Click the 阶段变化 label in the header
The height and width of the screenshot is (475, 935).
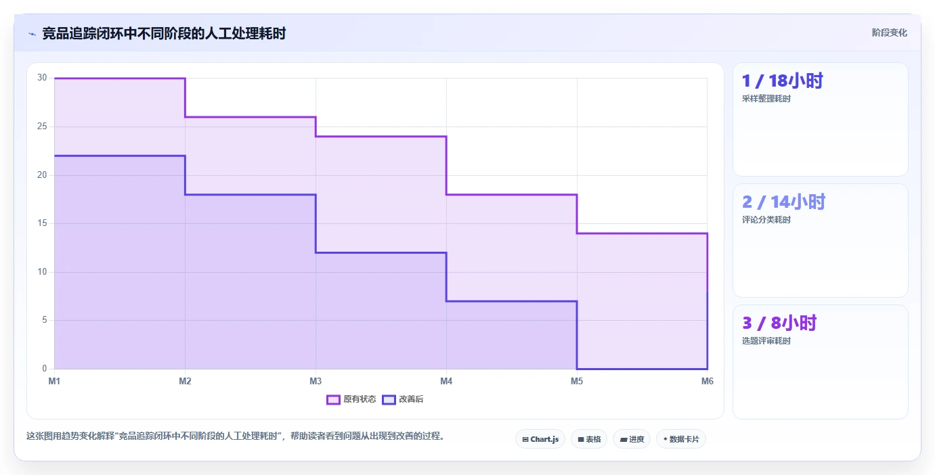click(x=889, y=32)
